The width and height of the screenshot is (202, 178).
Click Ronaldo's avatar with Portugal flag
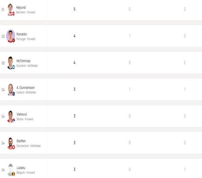(x=11, y=36)
